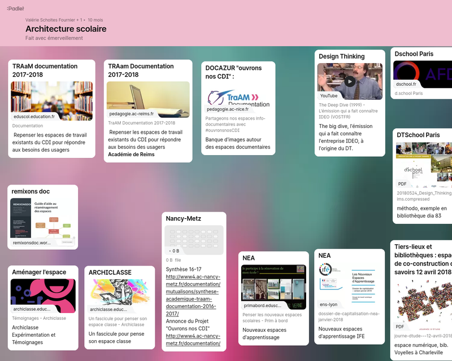This screenshot has height=361, width=452.
Task: Play the Design Thinking YouTube video
Action: coord(350,81)
